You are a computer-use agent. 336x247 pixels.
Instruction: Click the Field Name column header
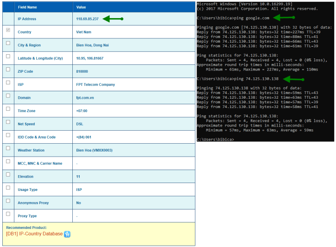coord(29,7)
